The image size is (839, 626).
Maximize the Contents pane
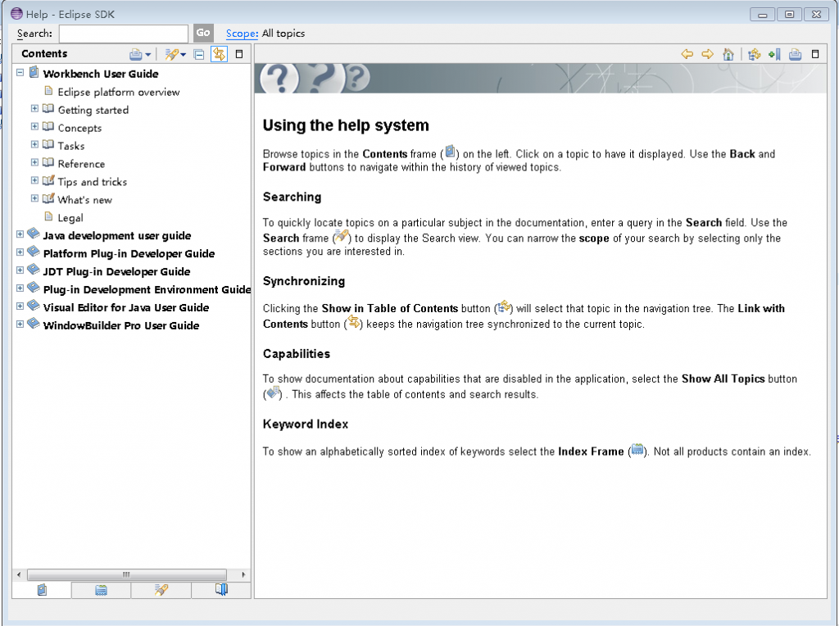(x=239, y=54)
